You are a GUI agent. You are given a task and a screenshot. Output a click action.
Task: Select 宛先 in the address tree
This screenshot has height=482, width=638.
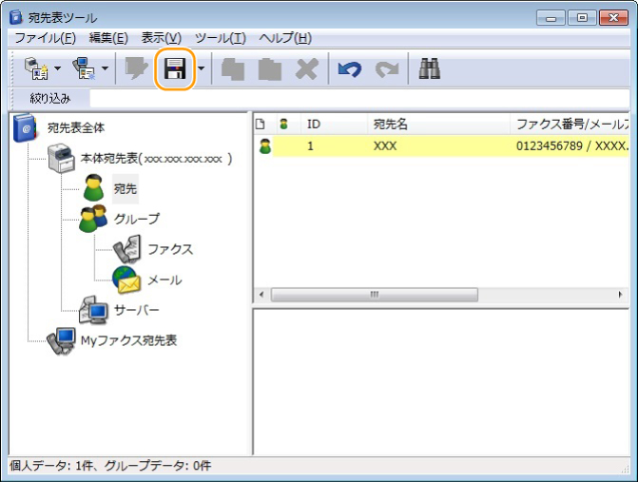point(125,188)
